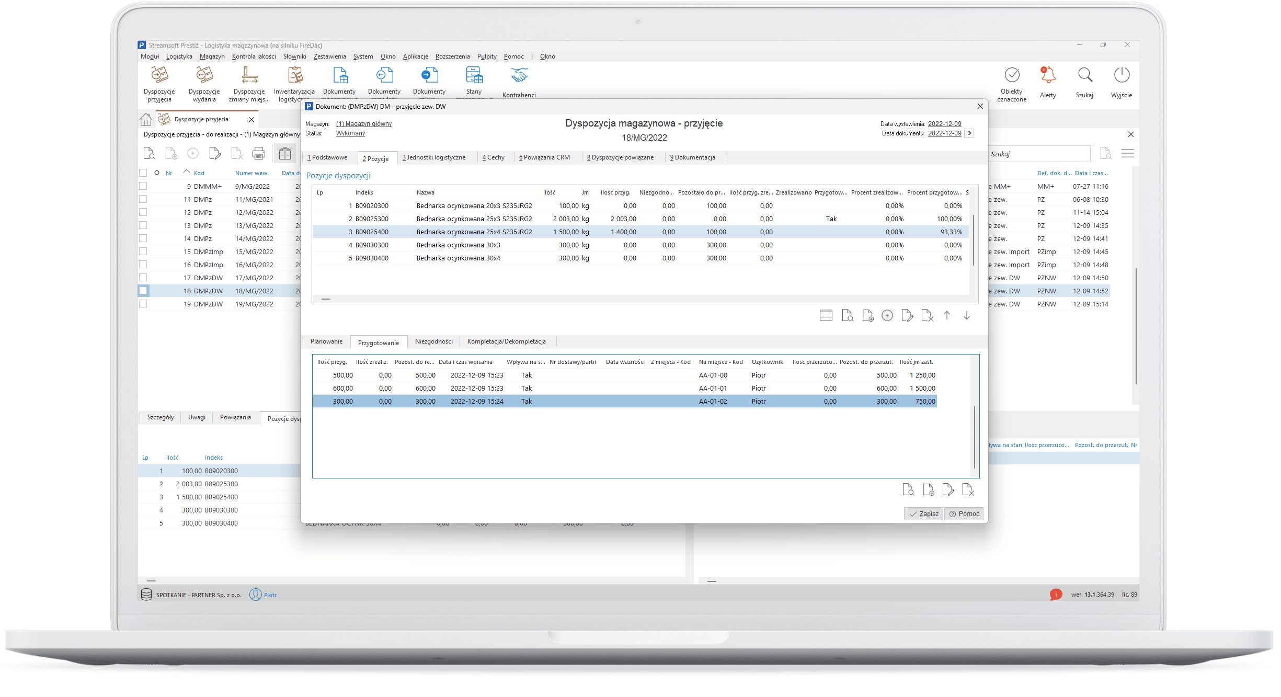Screen dimensions: 1281x697
Task: Open Zestawienia menu
Action: (330, 56)
